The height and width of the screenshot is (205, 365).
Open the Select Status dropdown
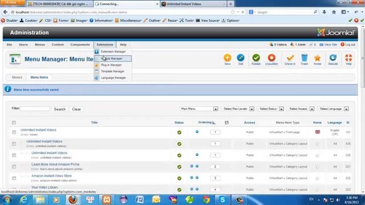(270, 109)
